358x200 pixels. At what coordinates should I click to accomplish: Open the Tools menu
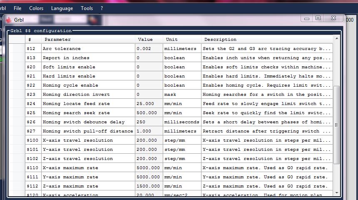87,8
